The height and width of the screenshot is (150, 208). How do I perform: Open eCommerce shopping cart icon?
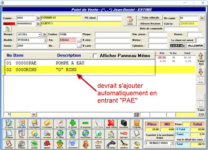click(x=73, y=144)
